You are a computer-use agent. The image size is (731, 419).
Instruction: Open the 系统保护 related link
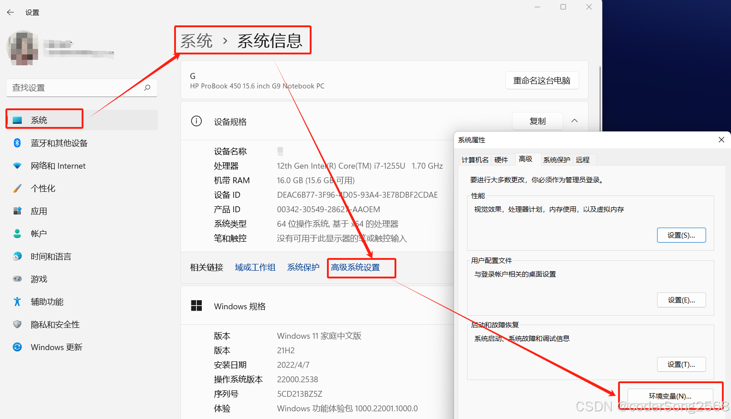pos(303,268)
